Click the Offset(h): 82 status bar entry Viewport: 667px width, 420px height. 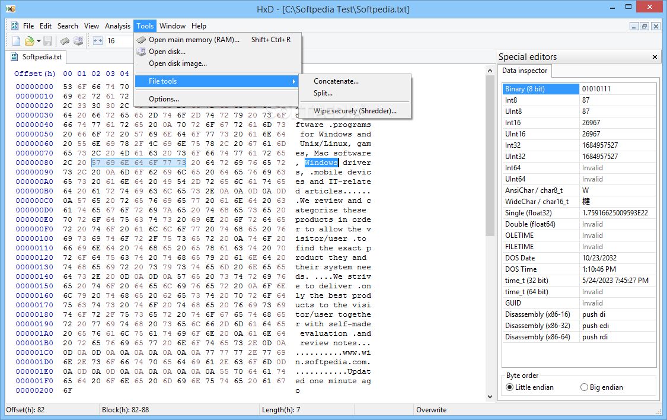click(x=25, y=410)
